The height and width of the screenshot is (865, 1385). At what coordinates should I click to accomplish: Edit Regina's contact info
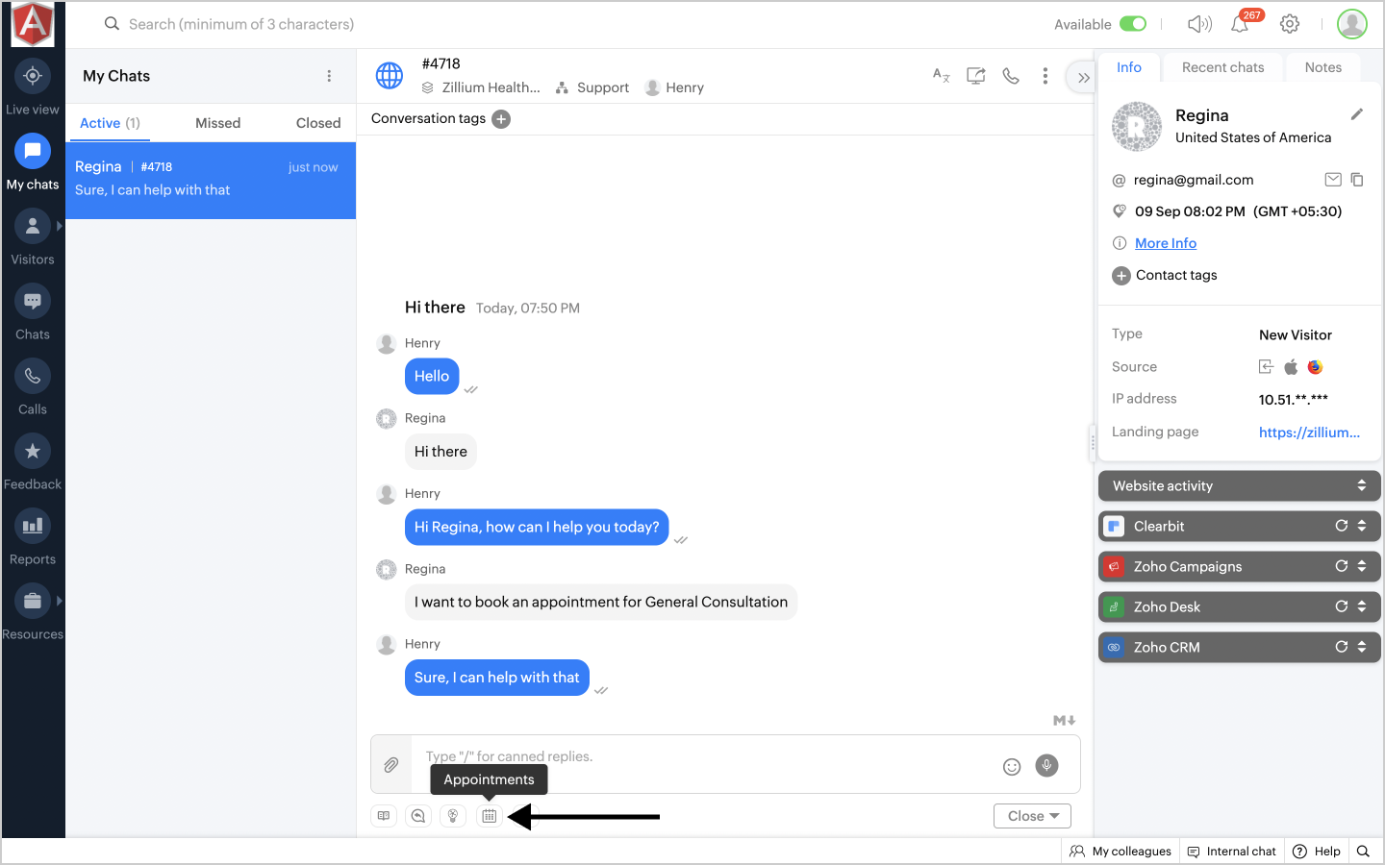1357,114
